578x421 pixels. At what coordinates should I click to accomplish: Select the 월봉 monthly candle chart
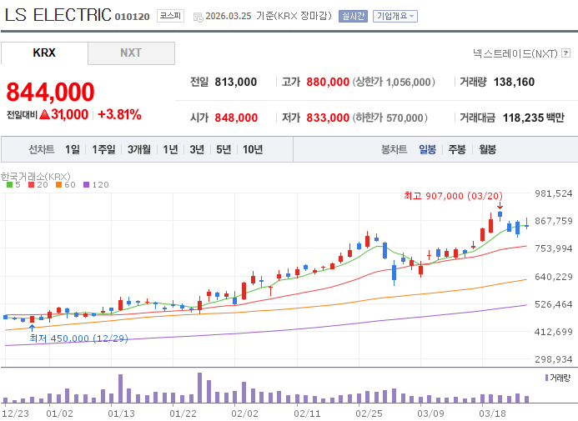pyautogui.click(x=487, y=149)
